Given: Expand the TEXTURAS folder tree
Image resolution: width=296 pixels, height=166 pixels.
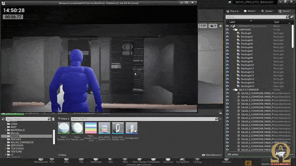Looking at the screenshot, I should 6,148.
